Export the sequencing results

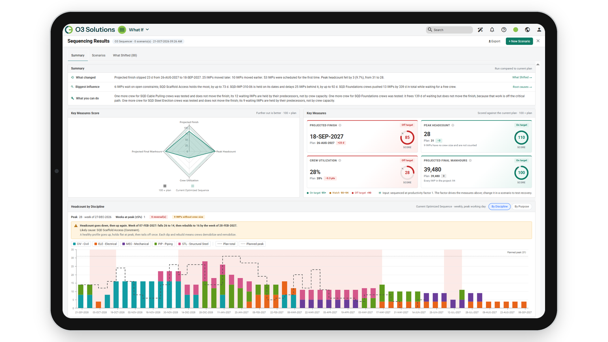coord(494,41)
